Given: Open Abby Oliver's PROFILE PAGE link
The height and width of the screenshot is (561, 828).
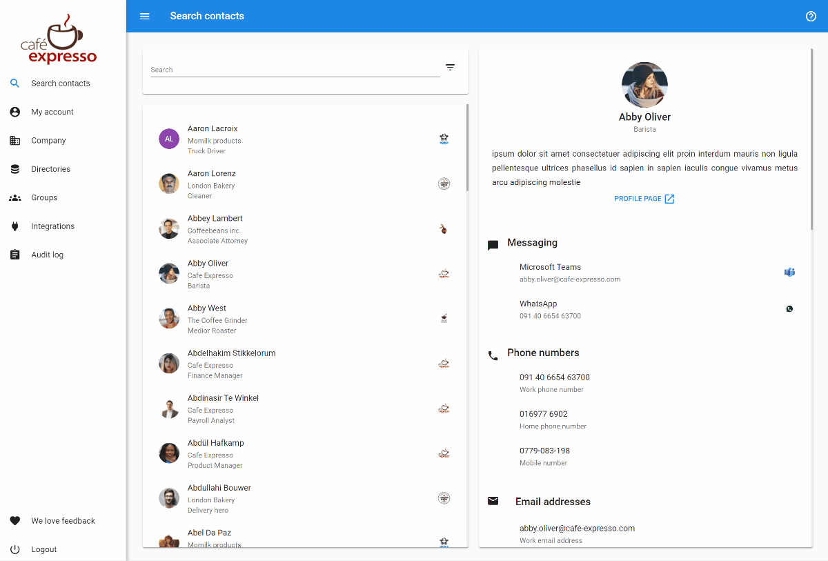Looking at the screenshot, I should pos(644,198).
